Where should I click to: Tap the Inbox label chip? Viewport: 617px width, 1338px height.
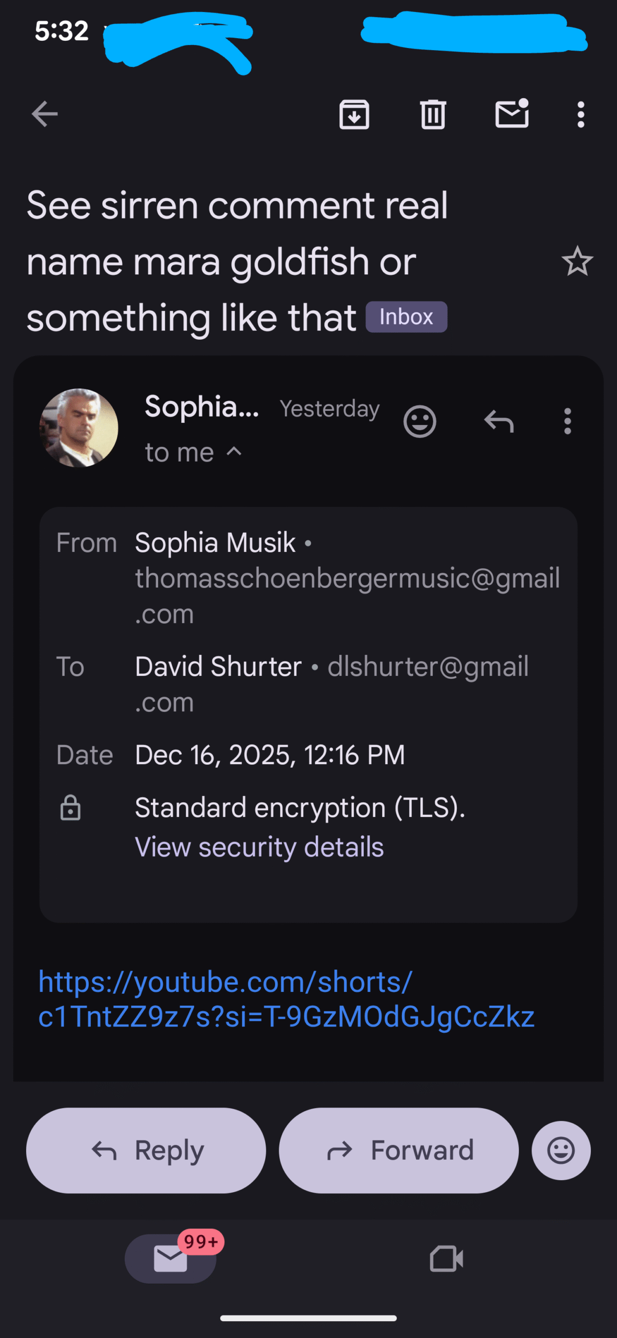(x=406, y=317)
